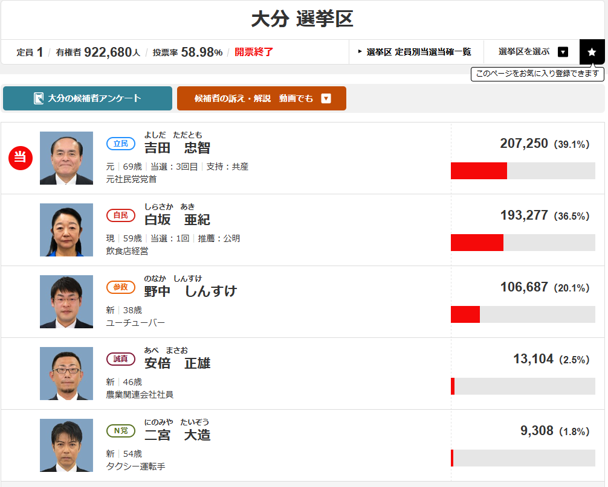Open the 選挙区を選ぶ dropdown
This screenshot has height=487, width=608.
[x=532, y=52]
